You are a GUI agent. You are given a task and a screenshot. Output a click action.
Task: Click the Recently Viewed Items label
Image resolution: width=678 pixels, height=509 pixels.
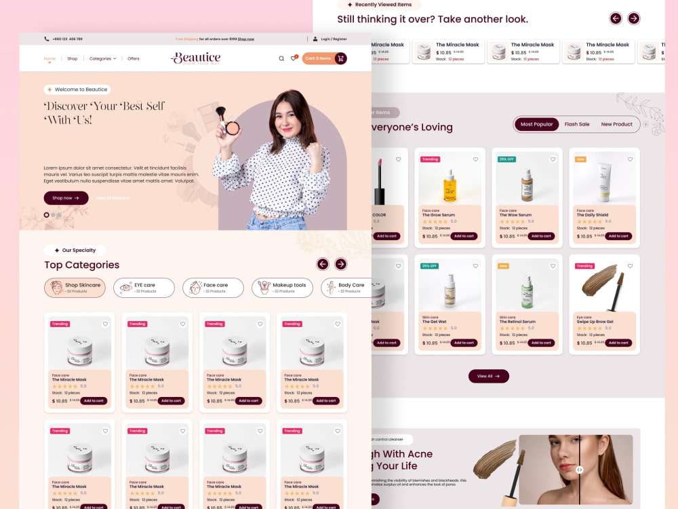click(x=379, y=5)
